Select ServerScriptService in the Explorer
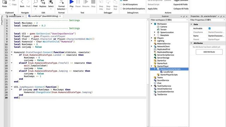This screenshot has height=127, width=226. 166,55
